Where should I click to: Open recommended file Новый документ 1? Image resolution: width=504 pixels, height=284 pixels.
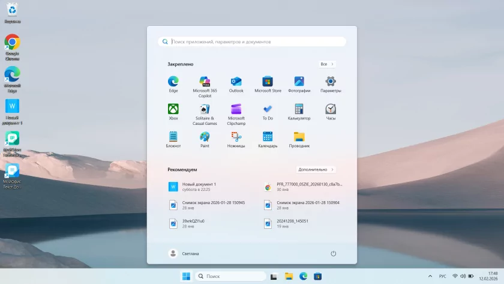pos(198,187)
